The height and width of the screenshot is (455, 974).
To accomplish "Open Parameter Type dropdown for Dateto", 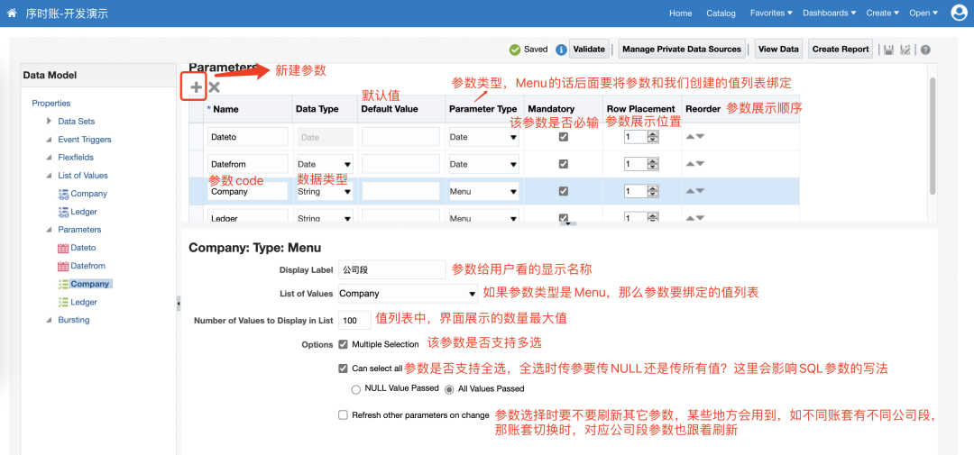I will [484, 137].
